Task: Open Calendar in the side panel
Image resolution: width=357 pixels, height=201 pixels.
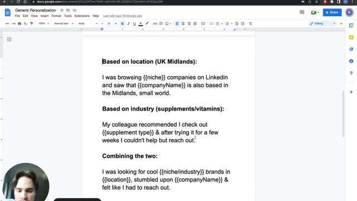Action: point(351,26)
